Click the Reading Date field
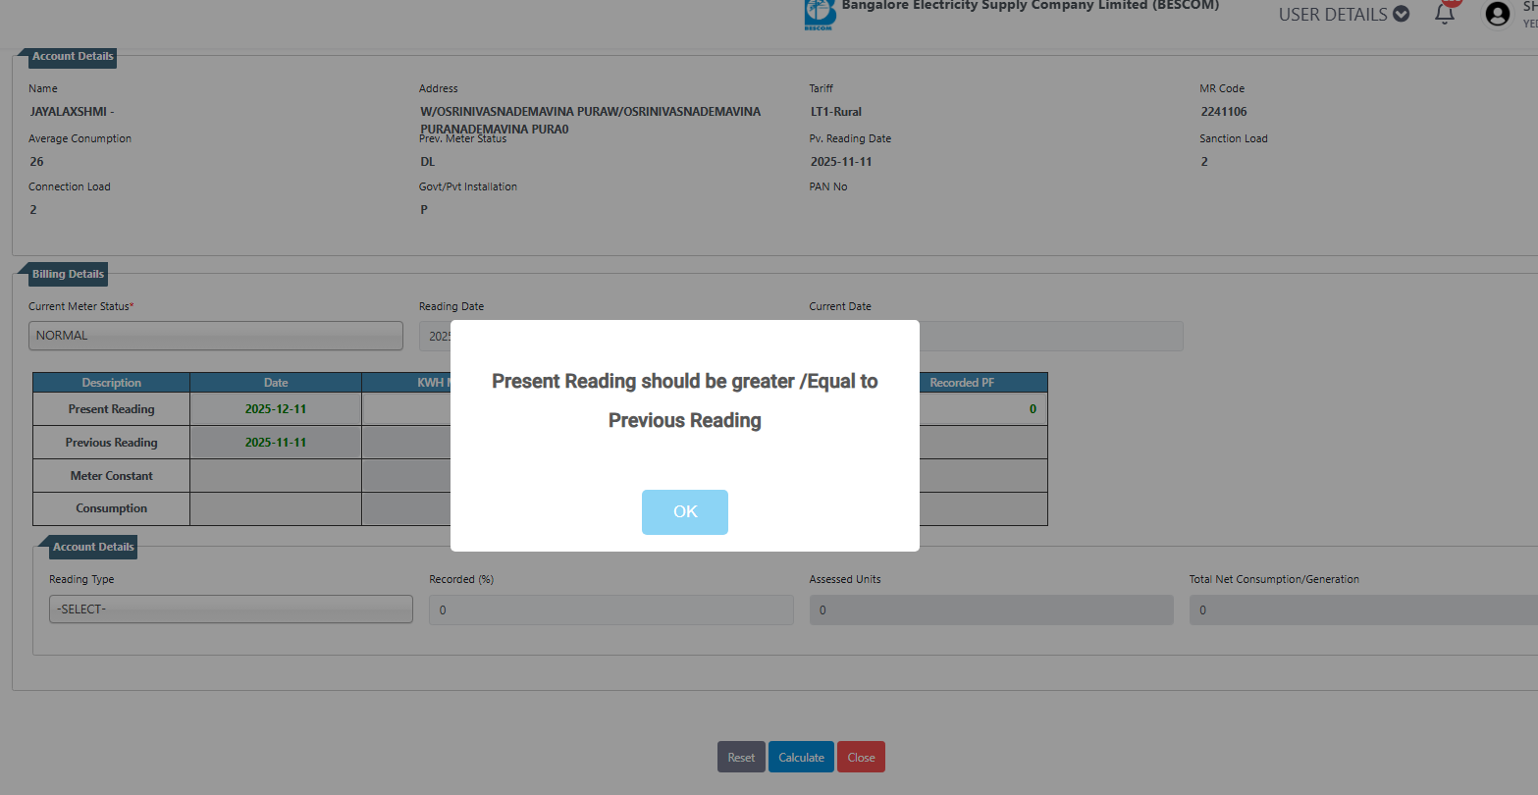 point(435,336)
